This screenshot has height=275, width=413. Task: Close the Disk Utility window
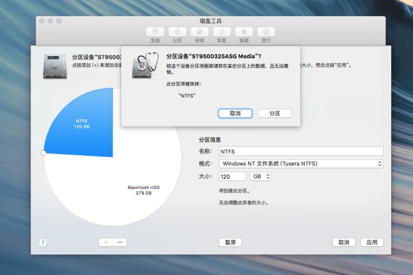click(x=42, y=21)
